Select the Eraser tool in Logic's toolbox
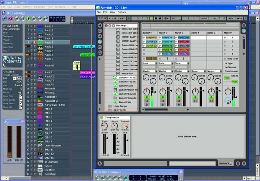The height and width of the screenshot is (181, 260). pos(12,58)
